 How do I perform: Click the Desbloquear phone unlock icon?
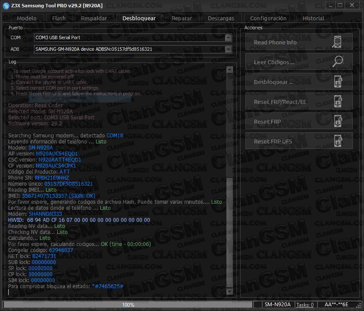pos(338,81)
